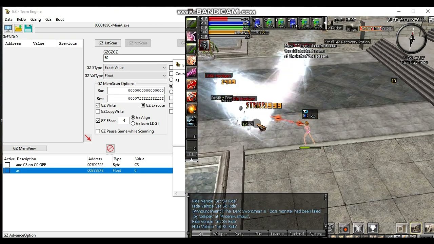The height and width of the screenshot is (244, 434).
Task: Toggle the GZ FScan checkbox
Action: [98, 121]
